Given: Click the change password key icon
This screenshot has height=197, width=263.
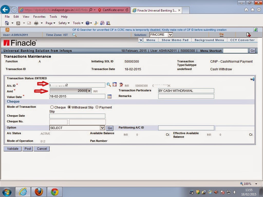Looking at the screenshot, I should click(221, 35).
